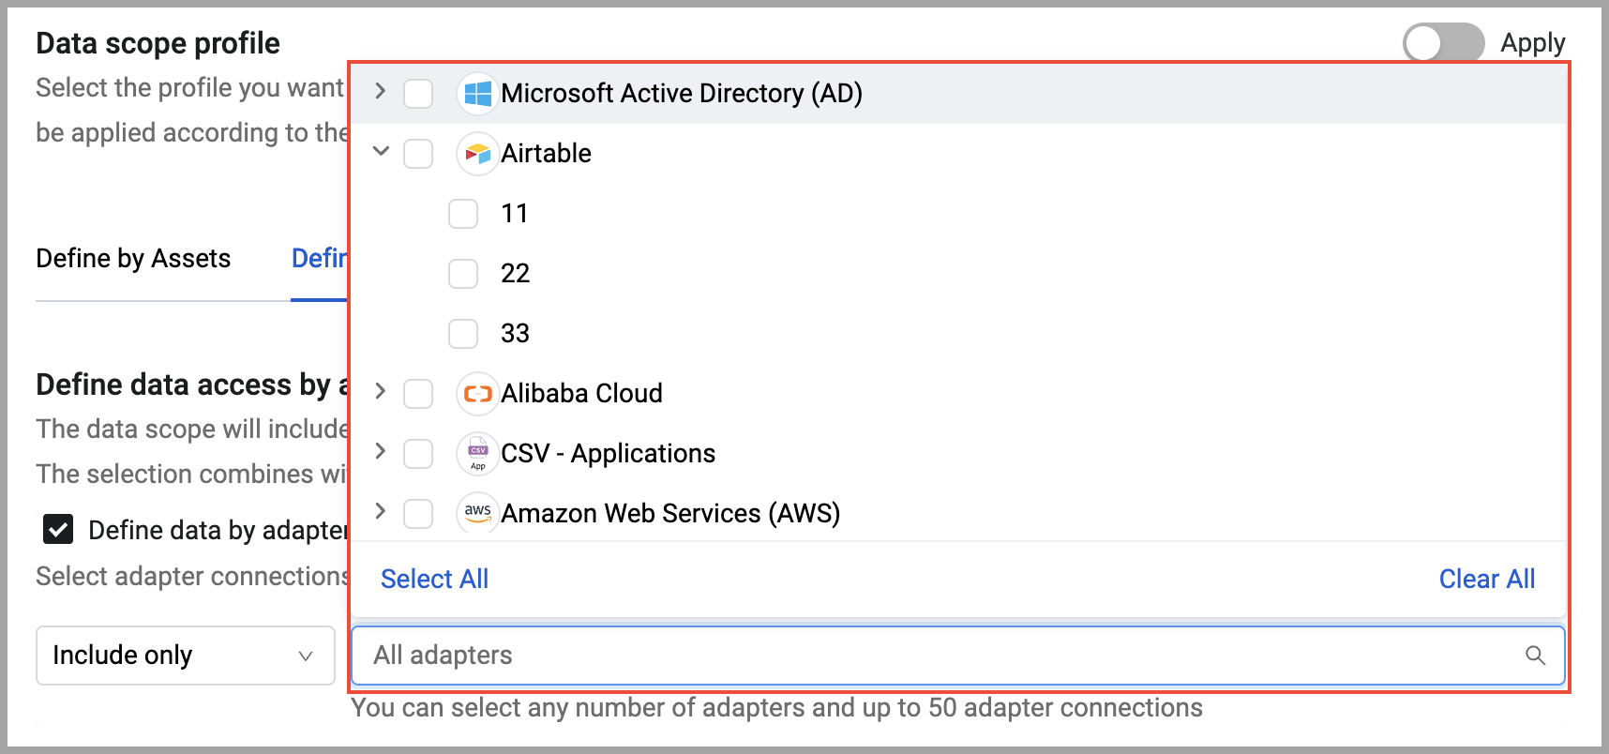This screenshot has width=1609, height=754.
Task: Open the Include only dropdown
Action: point(186,656)
